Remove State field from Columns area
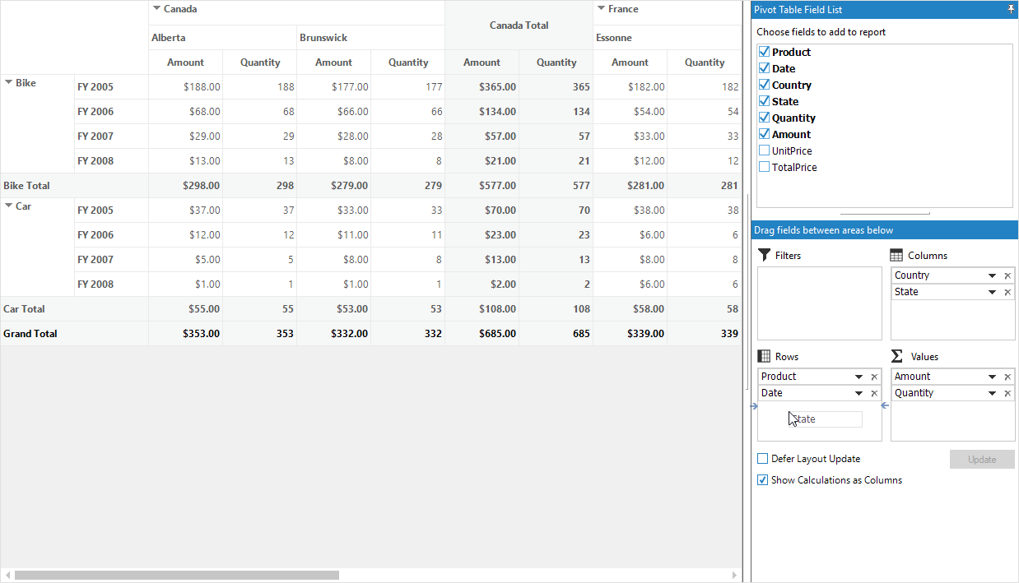This screenshot has height=583, width=1019. click(x=1007, y=292)
